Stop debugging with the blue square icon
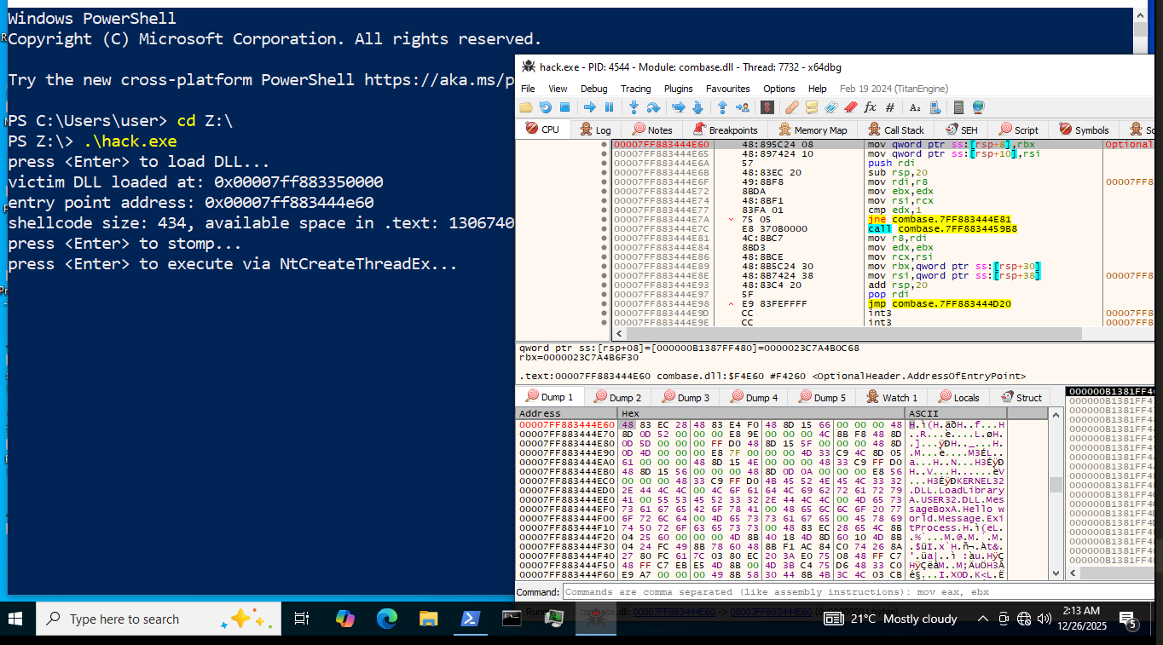Screen dimensions: 1163x645 (564, 107)
